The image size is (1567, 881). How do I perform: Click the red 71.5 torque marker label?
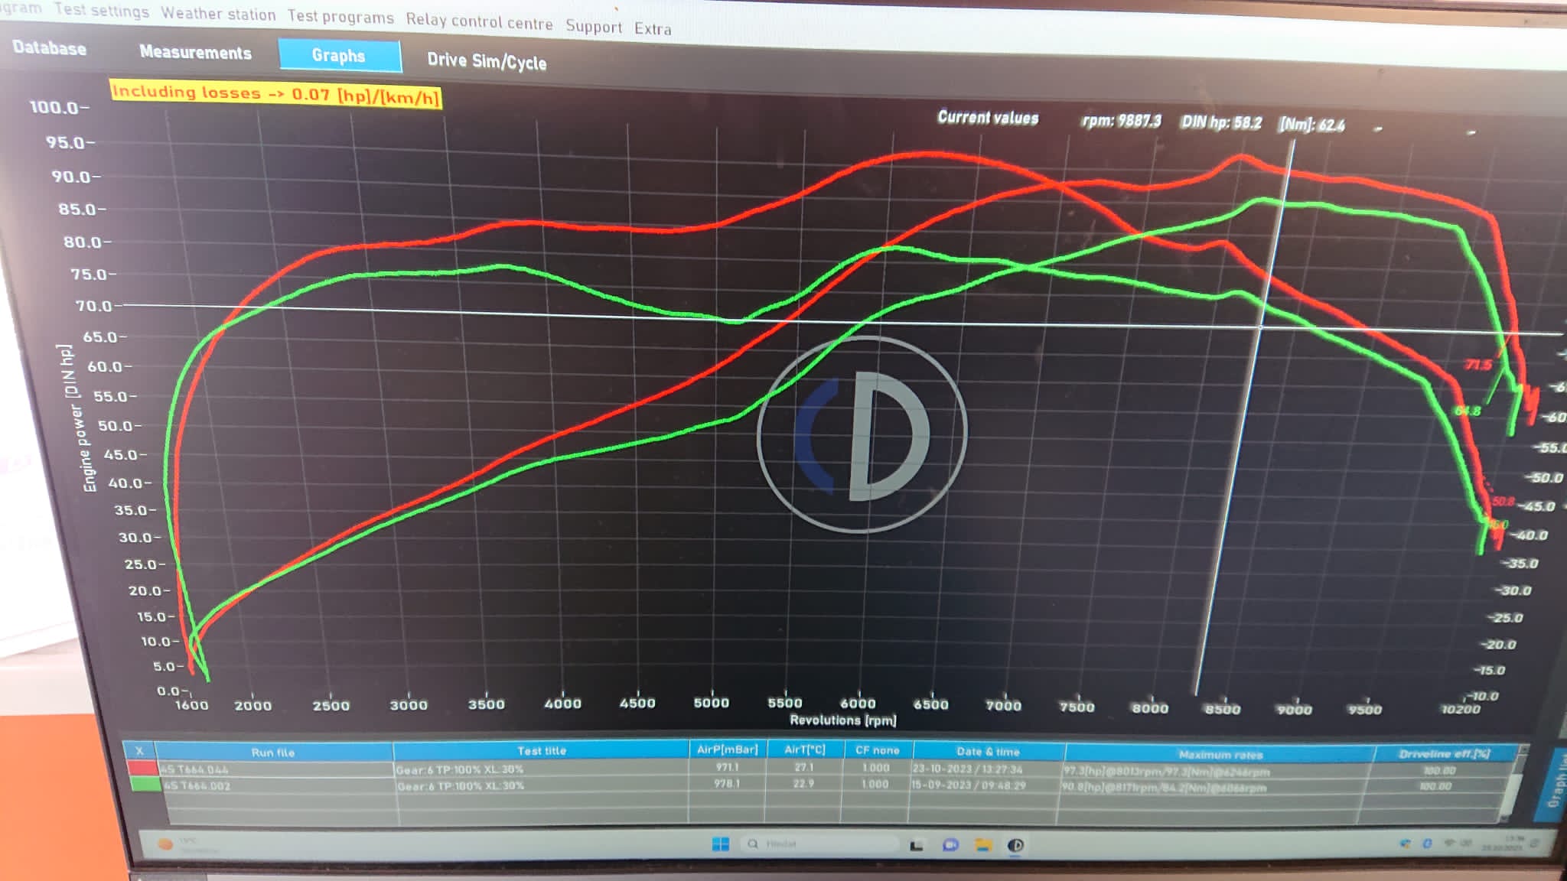pyautogui.click(x=1478, y=365)
